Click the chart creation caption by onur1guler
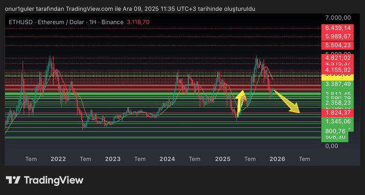This screenshot has height=195, width=365. click(x=130, y=9)
